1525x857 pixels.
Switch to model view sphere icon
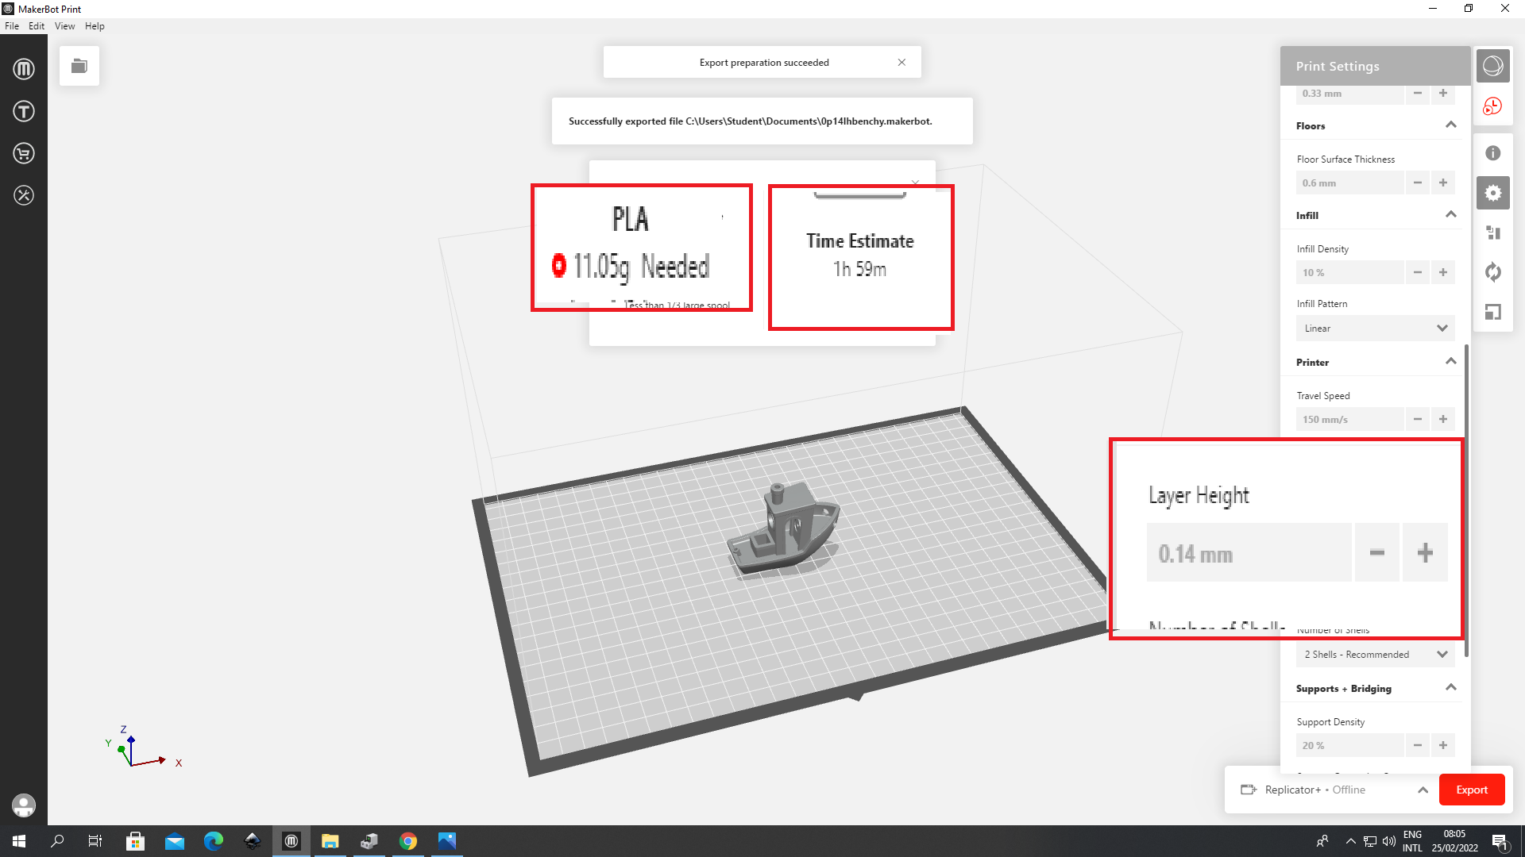click(1493, 66)
